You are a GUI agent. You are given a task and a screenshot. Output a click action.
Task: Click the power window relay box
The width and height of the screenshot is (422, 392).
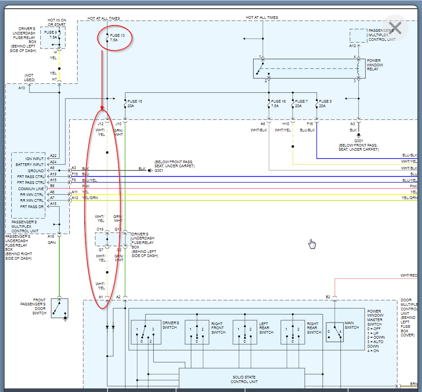coord(309,69)
